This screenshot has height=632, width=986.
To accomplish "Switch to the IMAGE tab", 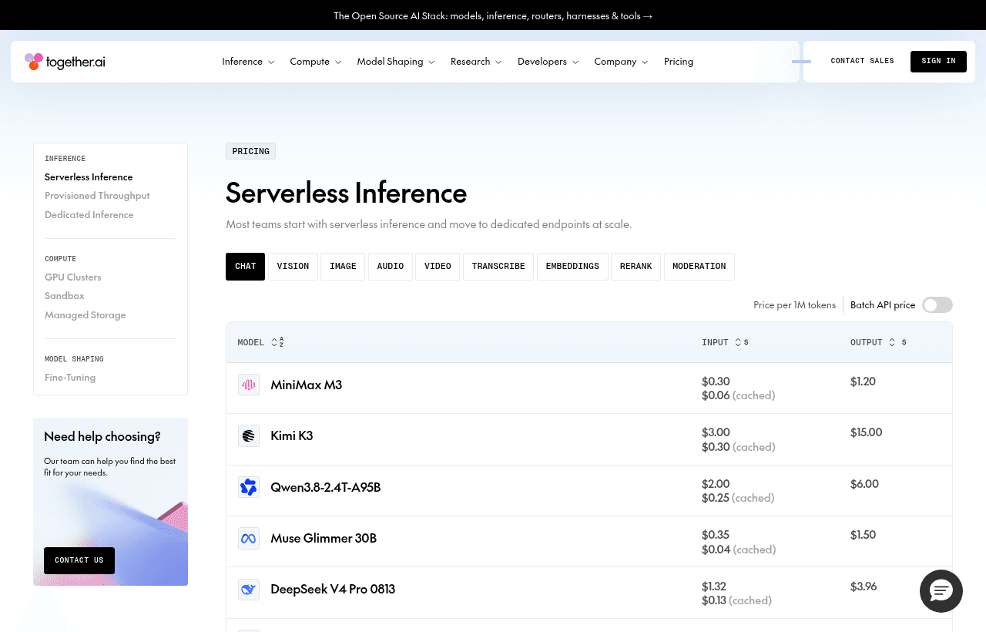I will coord(343,267).
